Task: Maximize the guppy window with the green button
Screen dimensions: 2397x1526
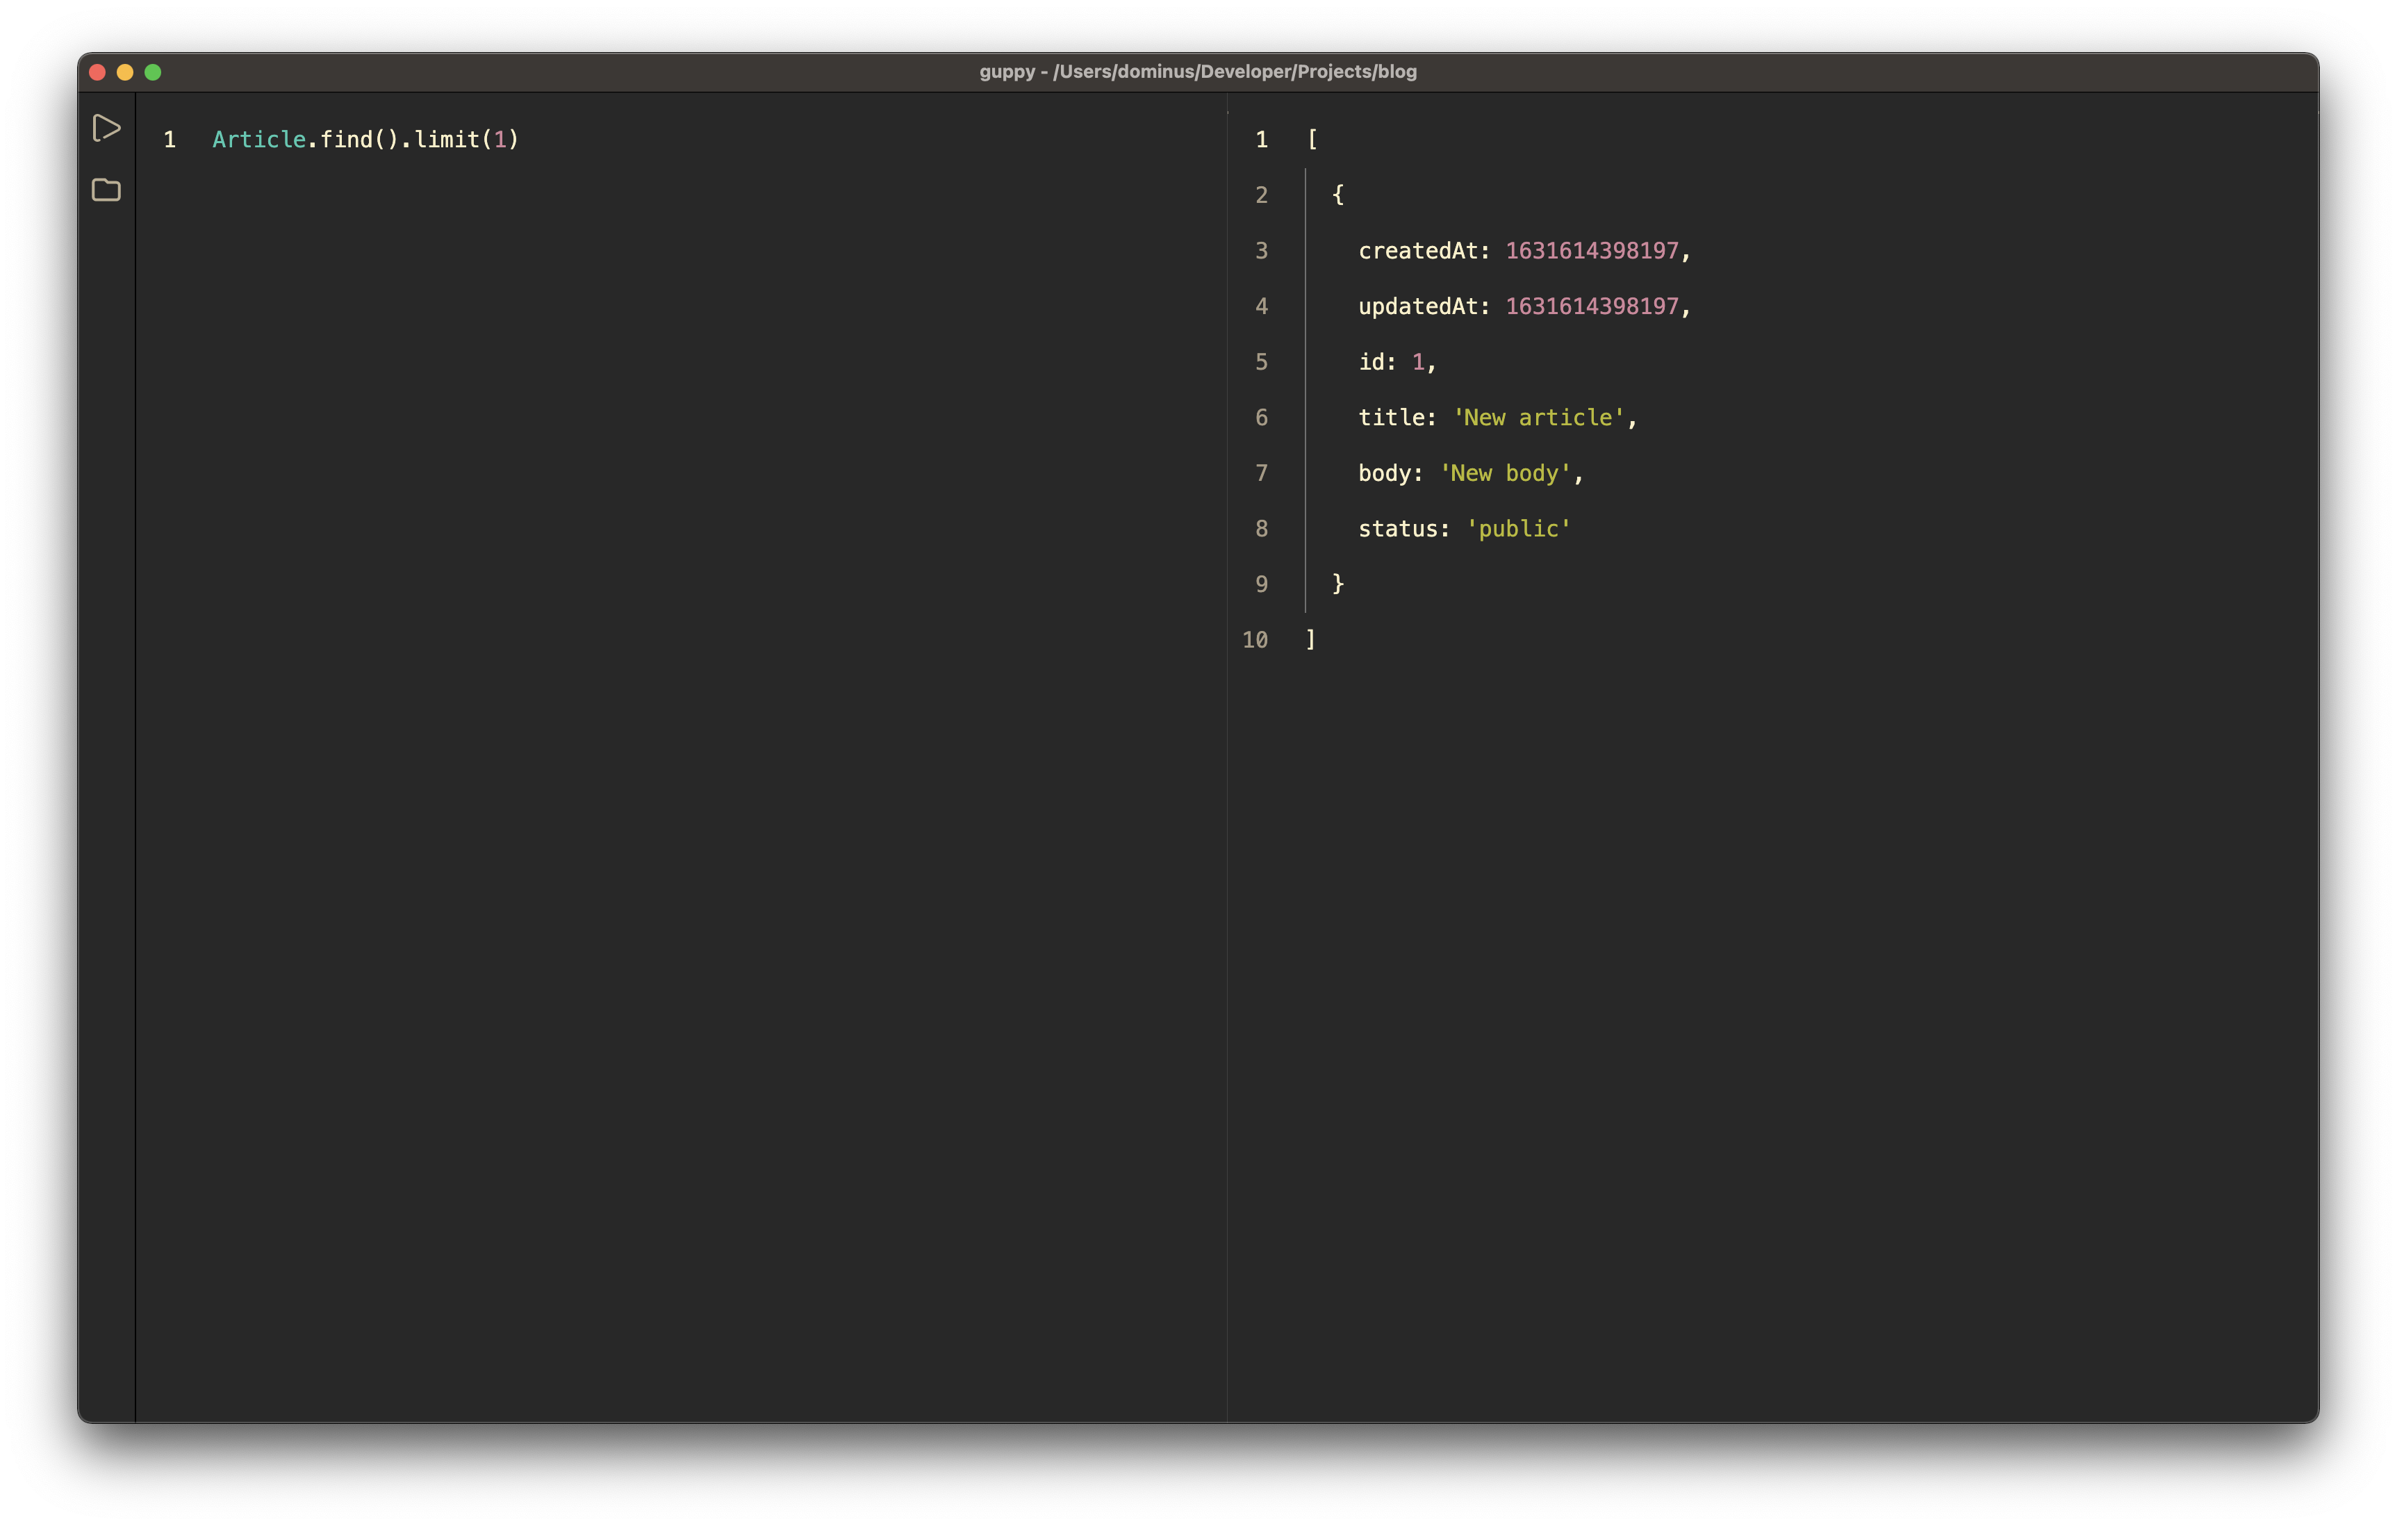Action: tap(154, 72)
